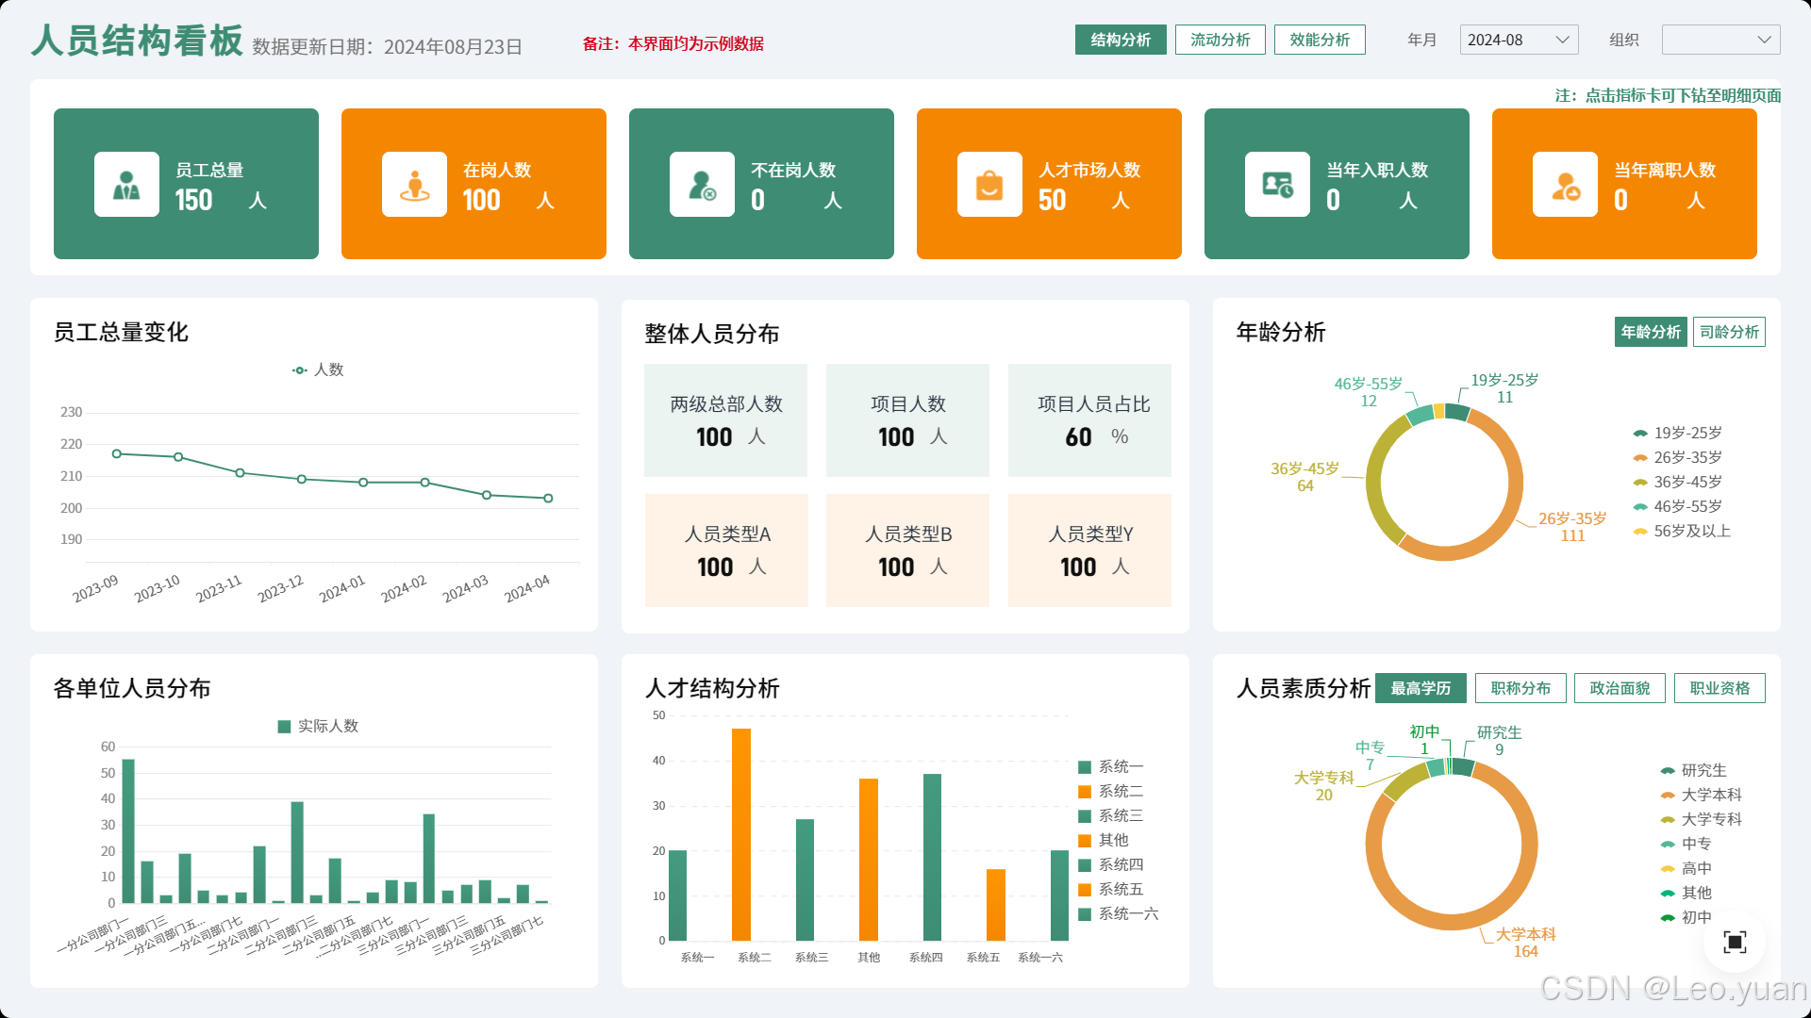Click the 实际人数 legend square icon
The width and height of the screenshot is (1811, 1018).
point(284,727)
